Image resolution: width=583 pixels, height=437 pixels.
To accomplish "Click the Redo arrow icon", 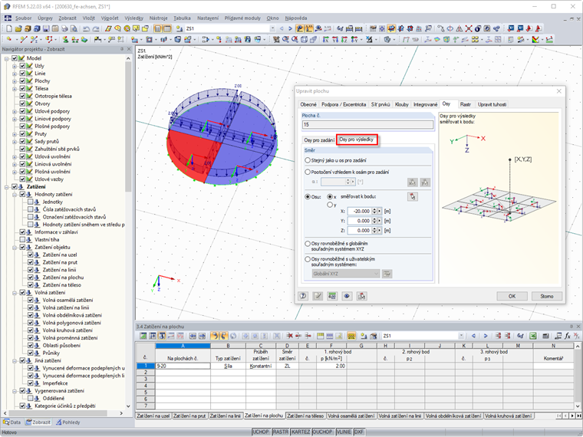I will point(96,28).
